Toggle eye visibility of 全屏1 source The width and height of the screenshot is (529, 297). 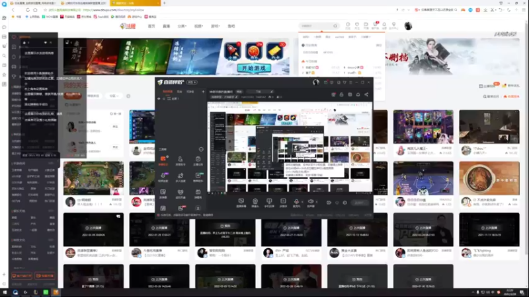[x=159, y=98]
